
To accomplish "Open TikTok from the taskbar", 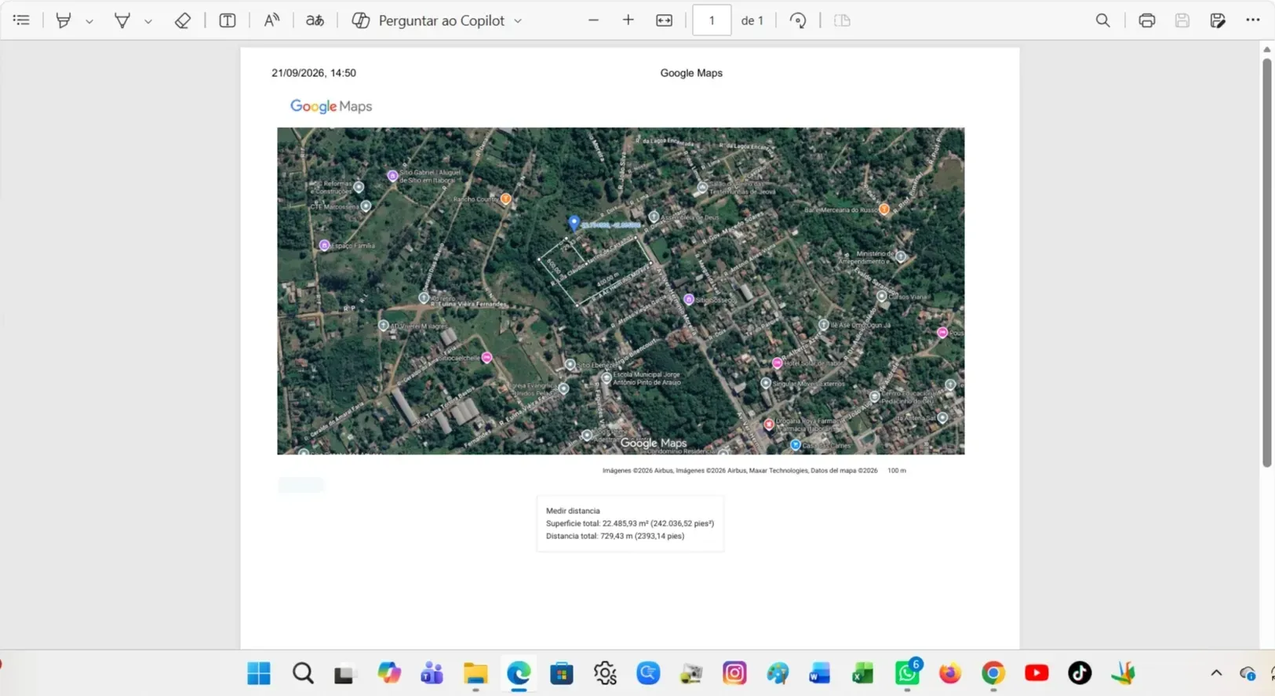I will tap(1080, 673).
